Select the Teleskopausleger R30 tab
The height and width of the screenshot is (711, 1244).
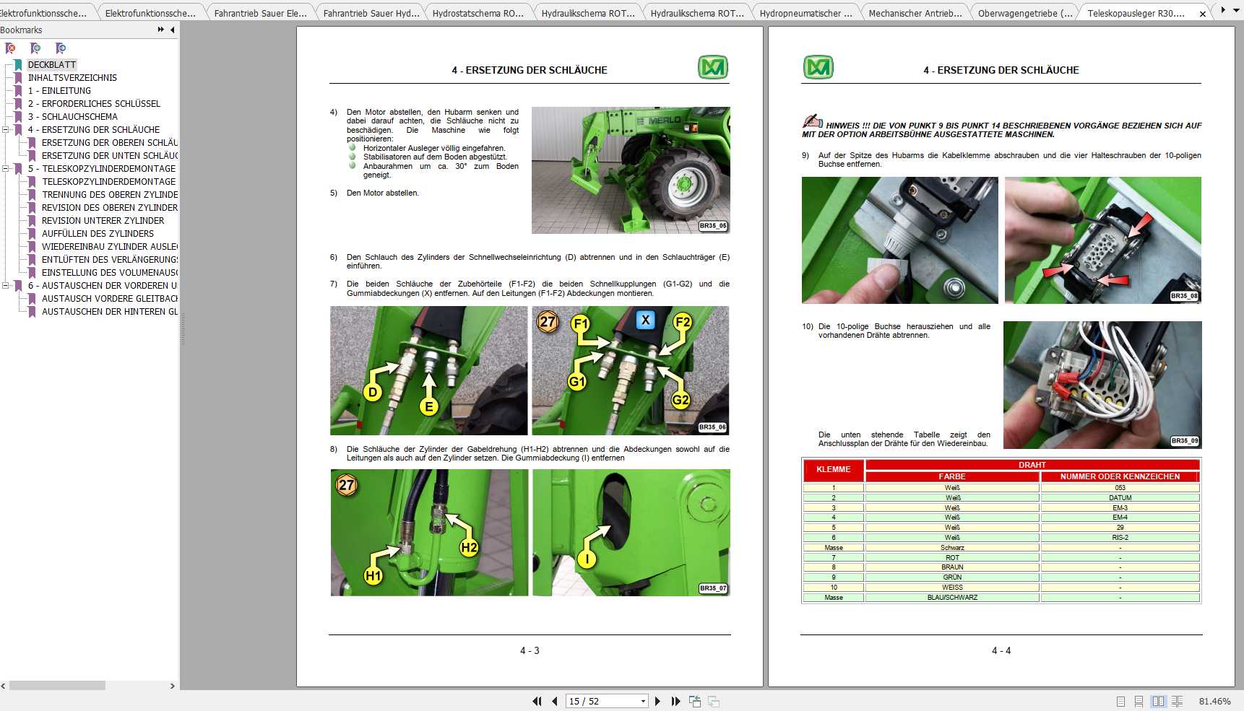1136,13
